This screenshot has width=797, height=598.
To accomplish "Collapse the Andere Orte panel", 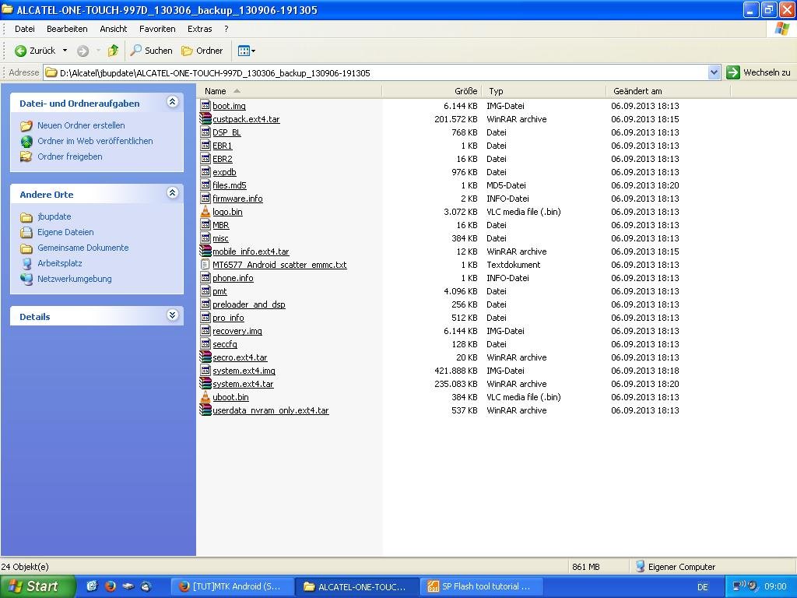I will click(x=172, y=193).
